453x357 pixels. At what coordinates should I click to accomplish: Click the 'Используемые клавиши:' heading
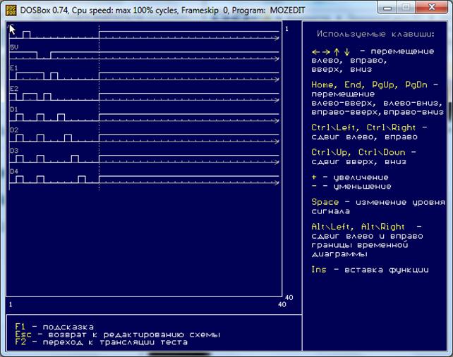[375, 34]
